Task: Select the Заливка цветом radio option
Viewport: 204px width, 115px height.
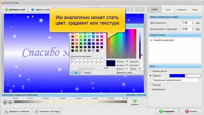Action: [150, 71]
